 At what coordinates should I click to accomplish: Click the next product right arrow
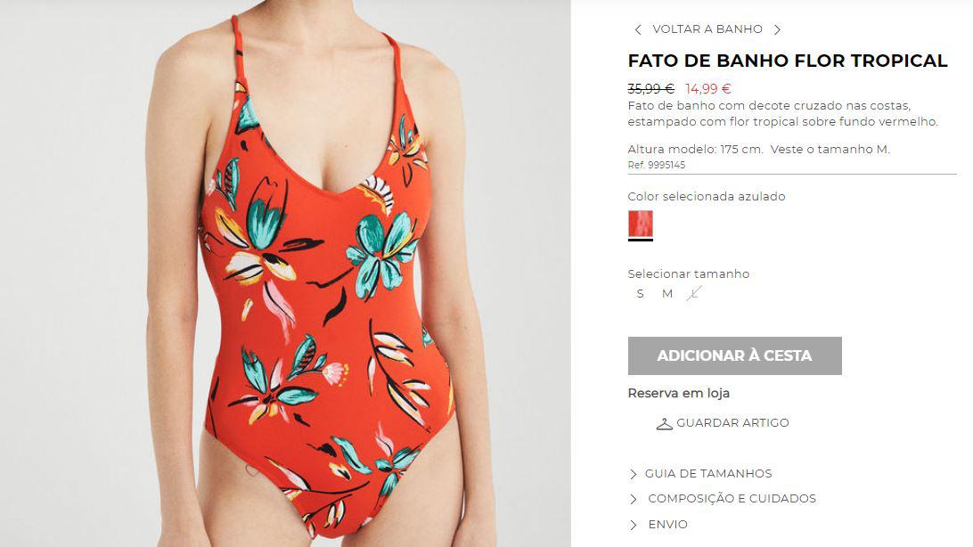coord(777,29)
